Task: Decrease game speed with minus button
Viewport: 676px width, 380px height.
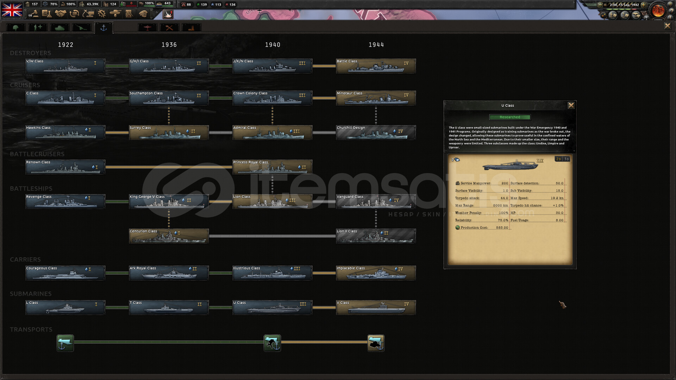Action: pyautogui.click(x=600, y=5)
